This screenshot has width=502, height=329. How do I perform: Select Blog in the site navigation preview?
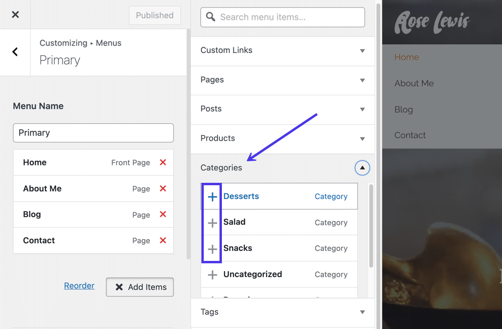(403, 110)
